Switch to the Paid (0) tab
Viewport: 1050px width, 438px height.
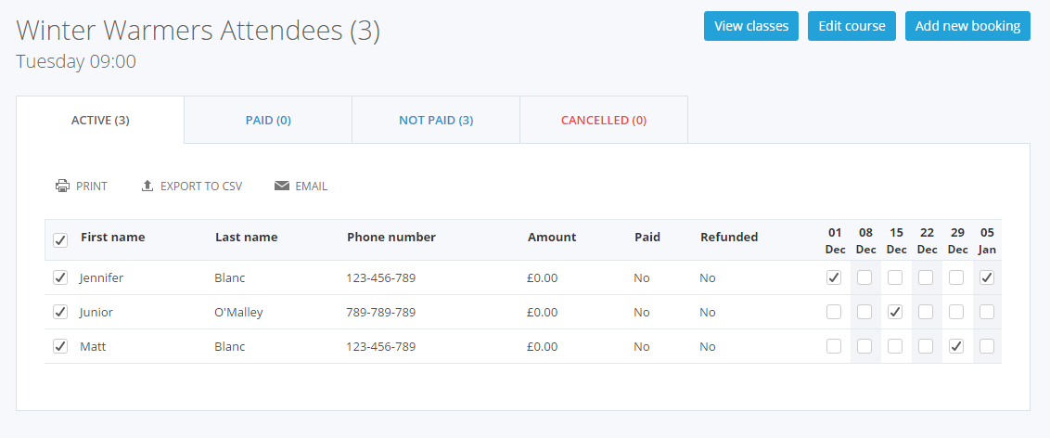[268, 120]
